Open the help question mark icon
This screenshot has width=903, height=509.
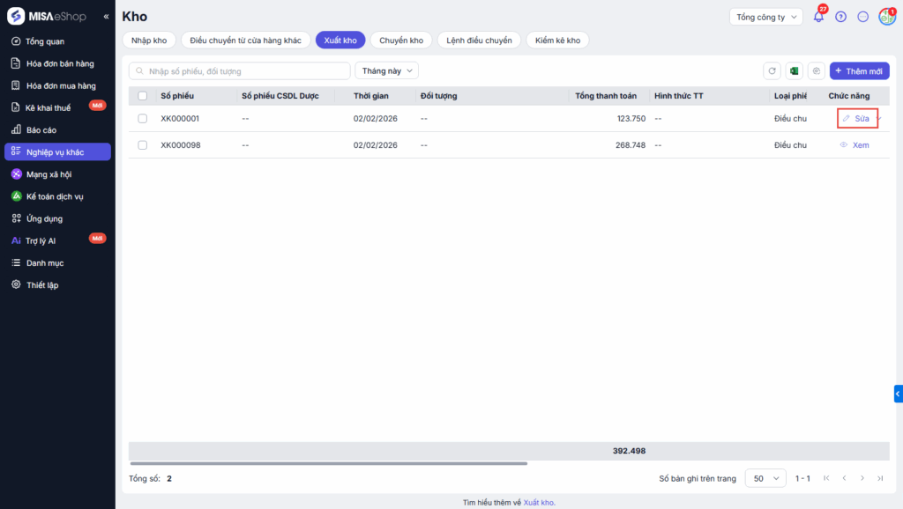click(840, 17)
